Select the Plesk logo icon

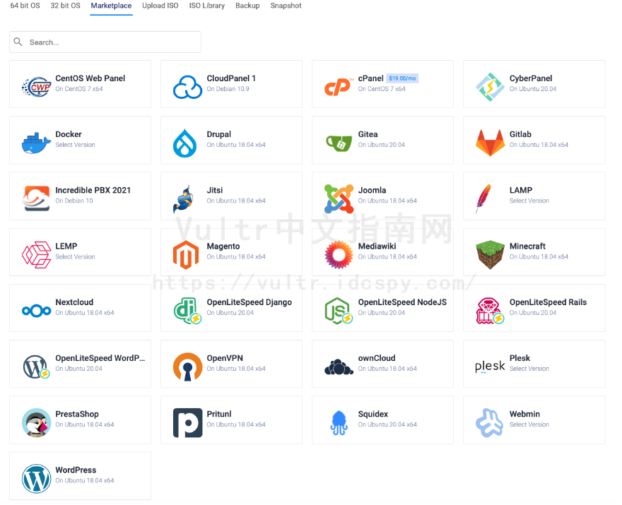pyautogui.click(x=490, y=367)
